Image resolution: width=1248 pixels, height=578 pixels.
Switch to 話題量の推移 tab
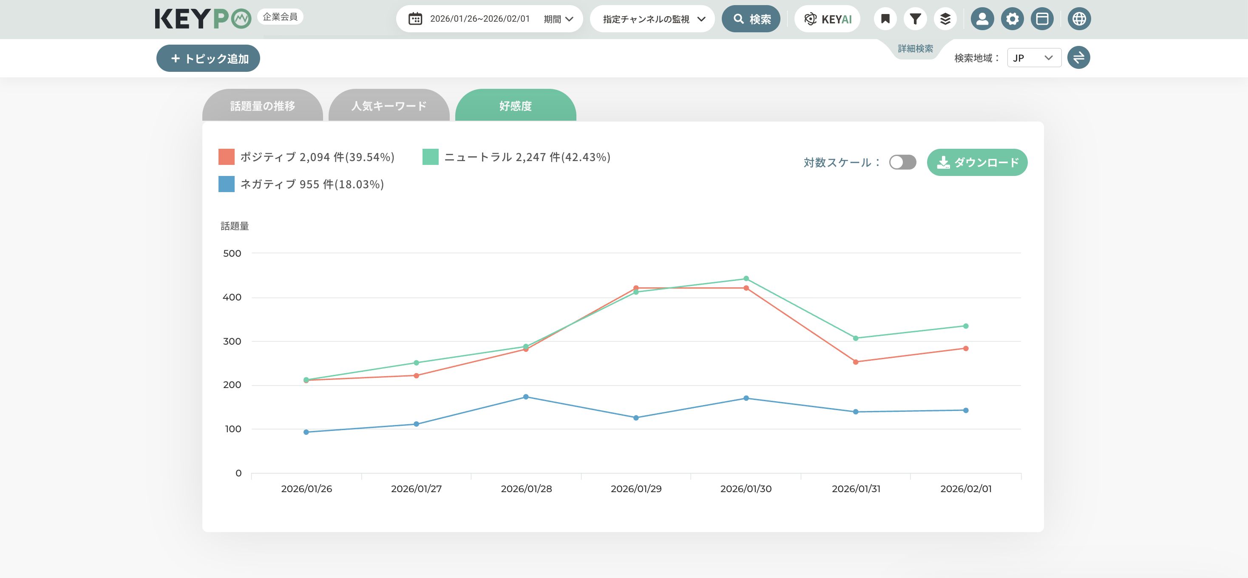(x=262, y=106)
